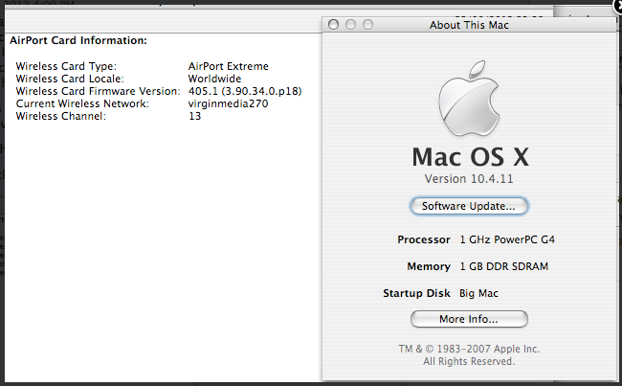Click the virginmedia270 network name
The width and height of the screenshot is (622, 386).
click(x=229, y=103)
